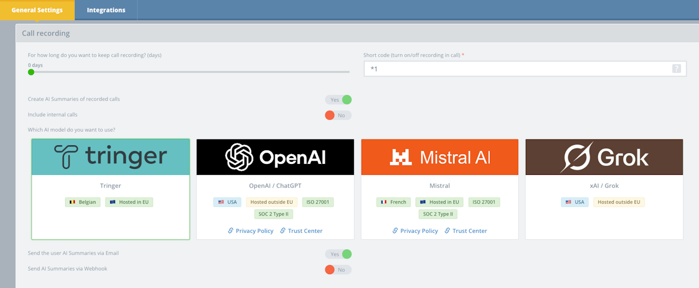Toggle Send AI Summaries via Webhook
699x288 pixels.
click(x=339, y=269)
